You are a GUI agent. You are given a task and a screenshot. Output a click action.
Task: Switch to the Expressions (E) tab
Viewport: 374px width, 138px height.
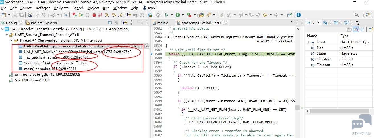[338, 23]
